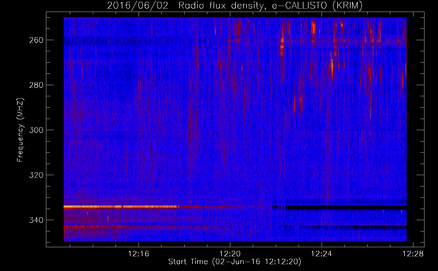
Task: Click the 280 frequency tick label
Action: coord(36,85)
